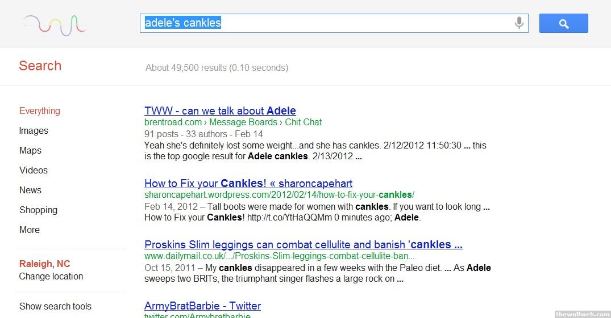Select Shopping results

[38, 210]
